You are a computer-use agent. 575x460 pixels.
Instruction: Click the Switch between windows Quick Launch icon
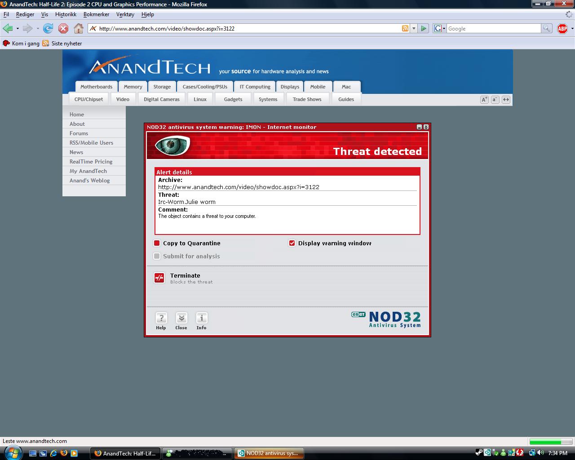(x=43, y=453)
